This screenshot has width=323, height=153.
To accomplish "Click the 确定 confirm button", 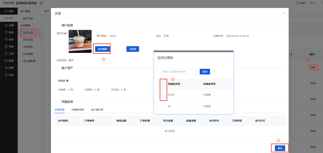I will point(280,148).
